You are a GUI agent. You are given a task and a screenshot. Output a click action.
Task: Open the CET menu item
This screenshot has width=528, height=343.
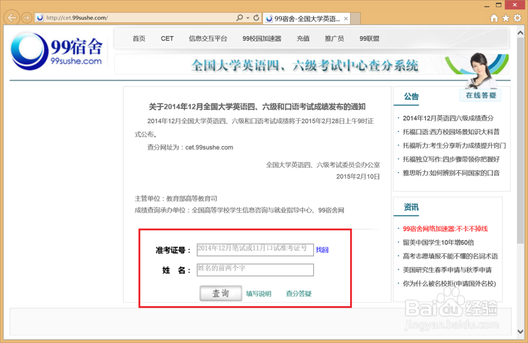[167, 39]
